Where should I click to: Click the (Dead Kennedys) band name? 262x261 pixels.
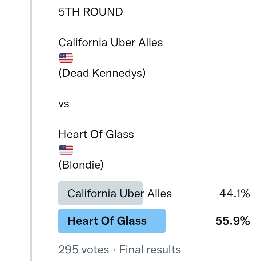[x=102, y=73]
